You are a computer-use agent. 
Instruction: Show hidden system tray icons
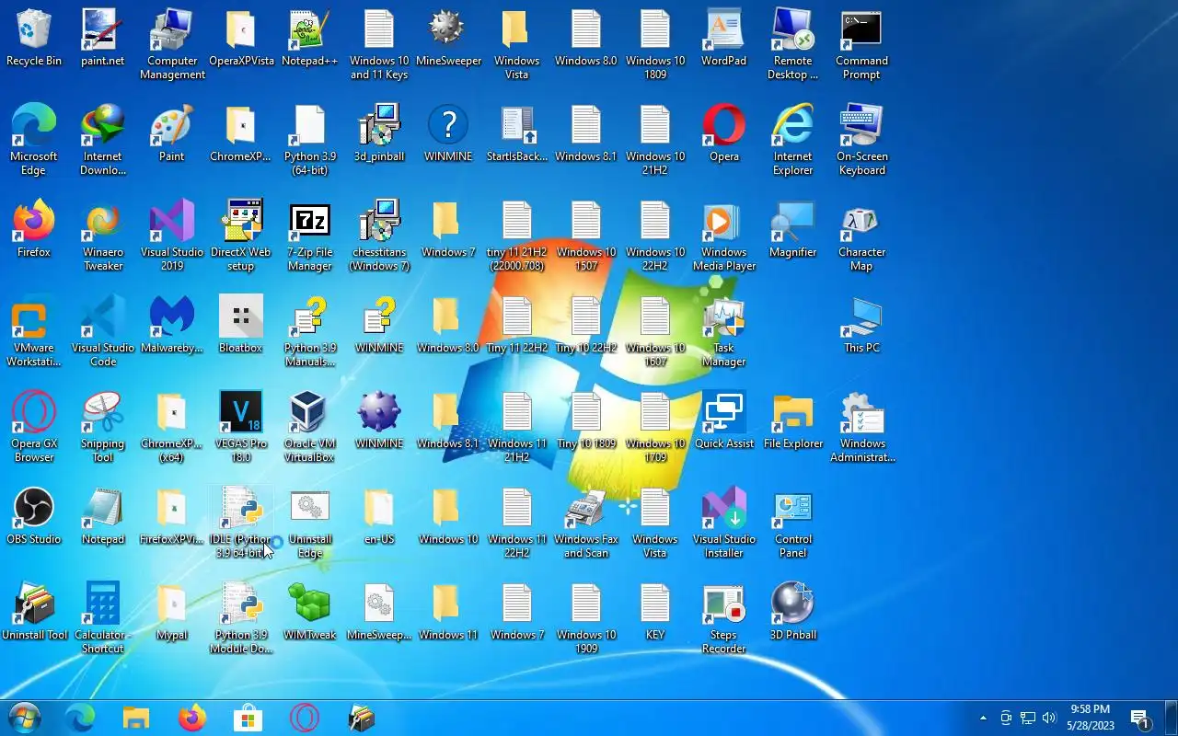click(983, 718)
